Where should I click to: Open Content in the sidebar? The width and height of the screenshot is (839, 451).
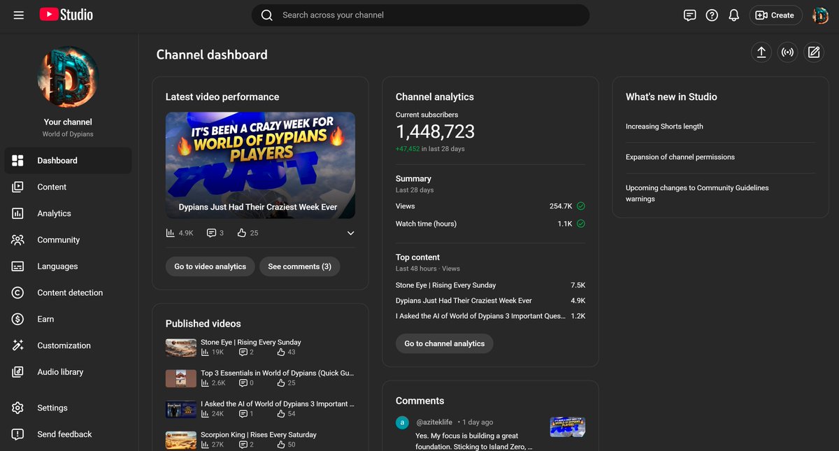tap(68, 187)
